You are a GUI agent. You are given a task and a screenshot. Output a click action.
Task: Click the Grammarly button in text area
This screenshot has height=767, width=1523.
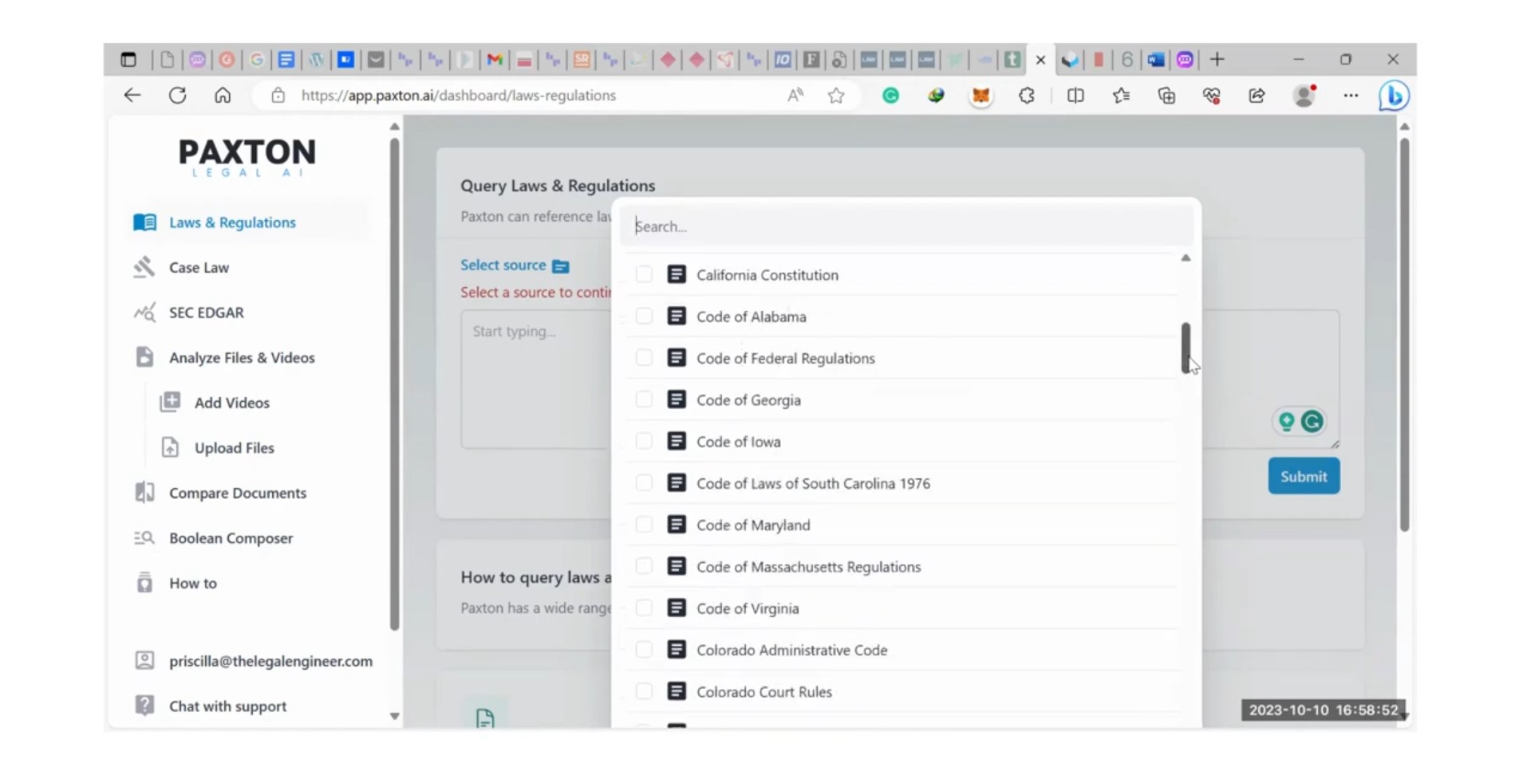[x=1312, y=421]
